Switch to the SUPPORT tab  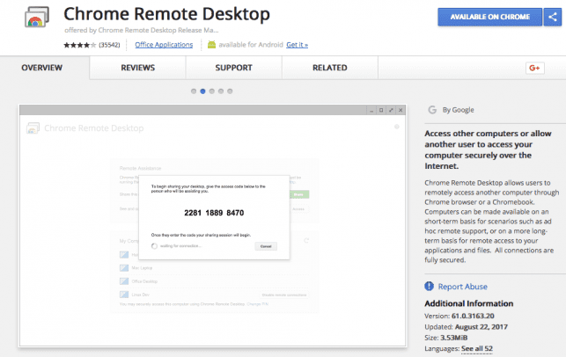click(233, 68)
